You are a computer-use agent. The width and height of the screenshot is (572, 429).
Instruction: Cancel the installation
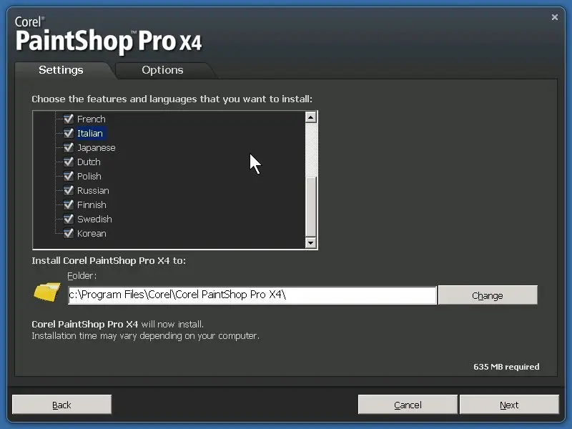click(408, 405)
